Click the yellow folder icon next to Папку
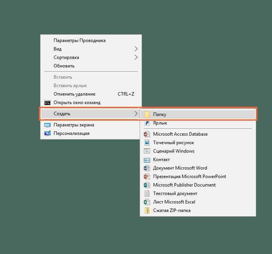Viewport: 272px width, 254px height. [147, 114]
